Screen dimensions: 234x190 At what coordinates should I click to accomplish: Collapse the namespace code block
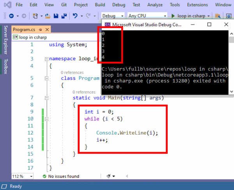[x=47, y=59]
